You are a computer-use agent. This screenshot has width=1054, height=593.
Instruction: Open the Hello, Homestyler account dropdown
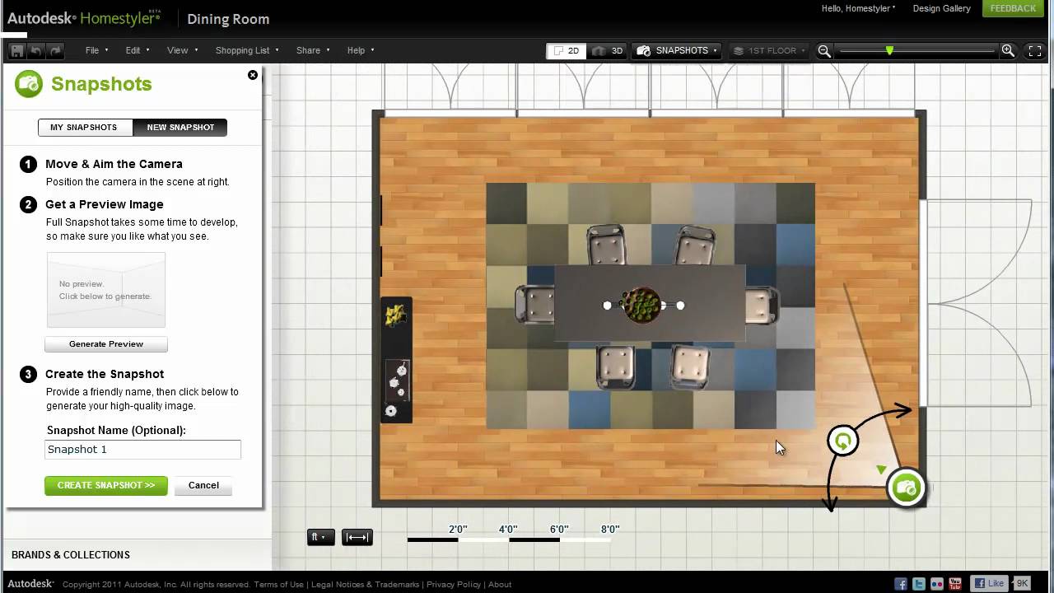[x=859, y=8]
